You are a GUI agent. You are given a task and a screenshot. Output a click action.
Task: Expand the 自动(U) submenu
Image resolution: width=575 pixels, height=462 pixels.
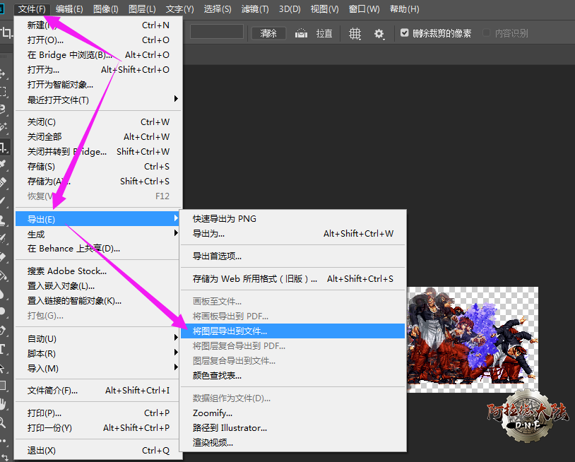click(x=99, y=338)
